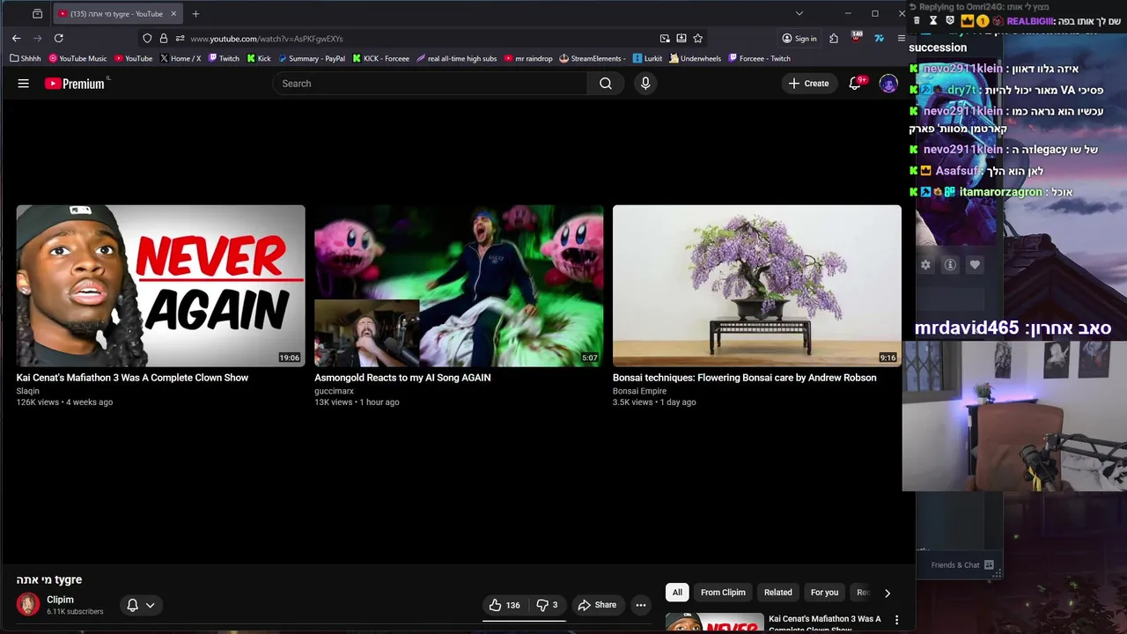Select the Related filter chip
The width and height of the screenshot is (1127, 634).
[x=778, y=593]
